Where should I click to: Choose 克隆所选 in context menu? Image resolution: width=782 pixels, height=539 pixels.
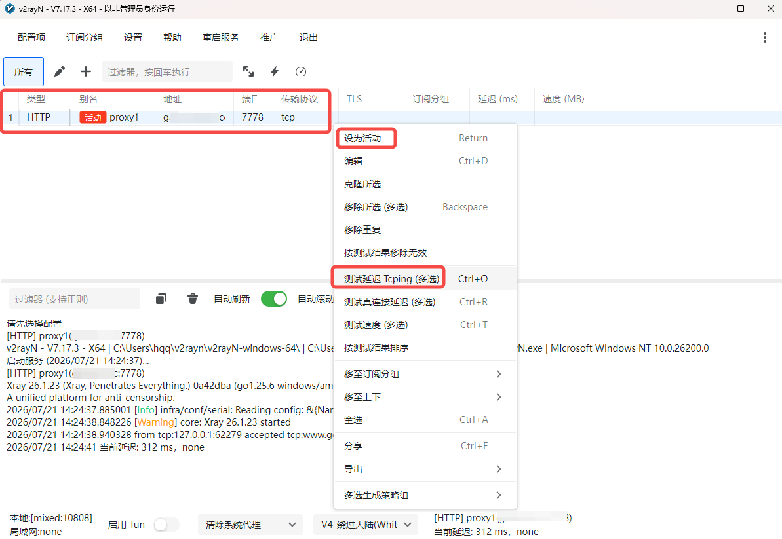(425, 184)
